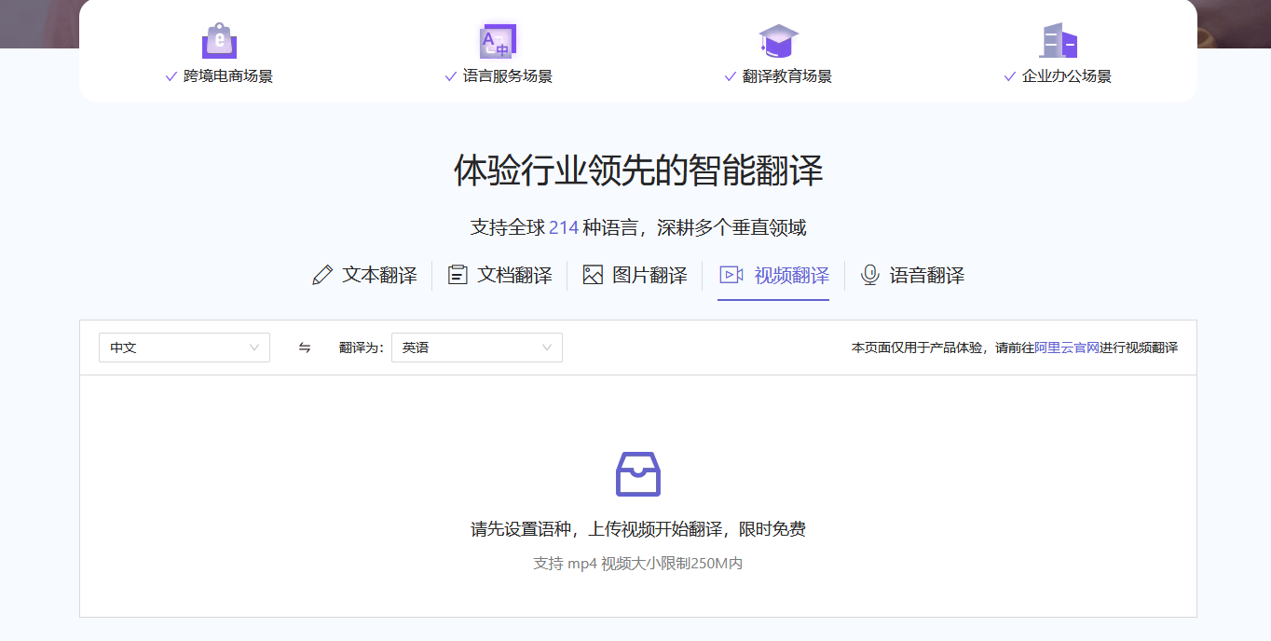1271x641 pixels.
Task: Click the chevron of the 英语 dropdown
Action: coord(547,348)
